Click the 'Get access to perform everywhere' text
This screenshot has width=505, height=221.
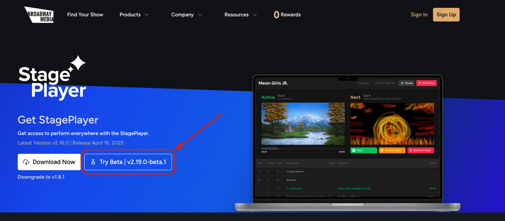tap(83, 133)
